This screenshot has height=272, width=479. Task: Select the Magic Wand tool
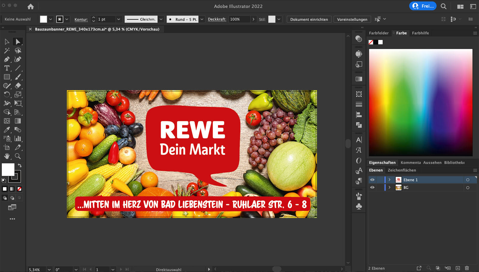(x=7, y=50)
